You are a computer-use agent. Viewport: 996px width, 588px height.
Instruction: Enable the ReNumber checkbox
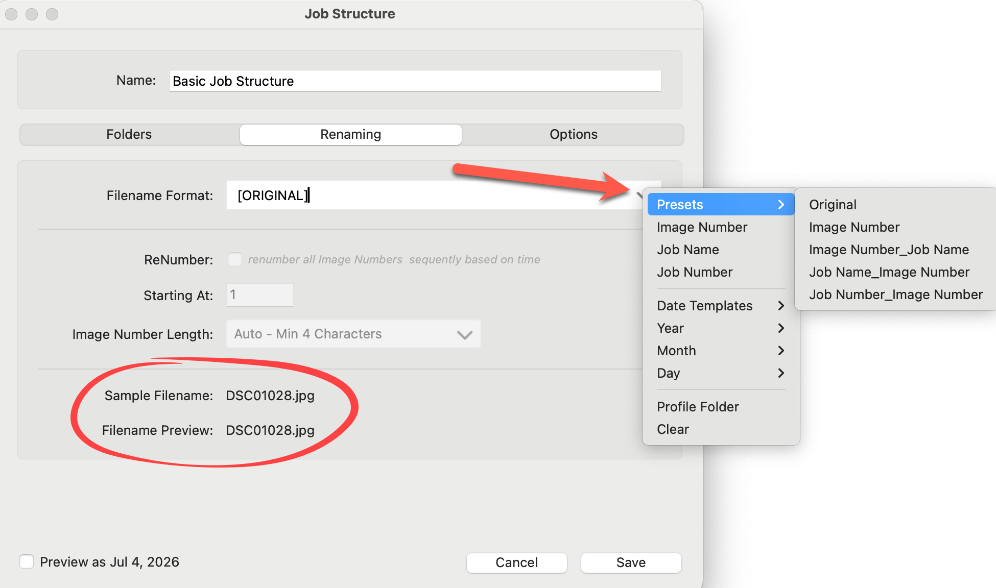click(235, 259)
